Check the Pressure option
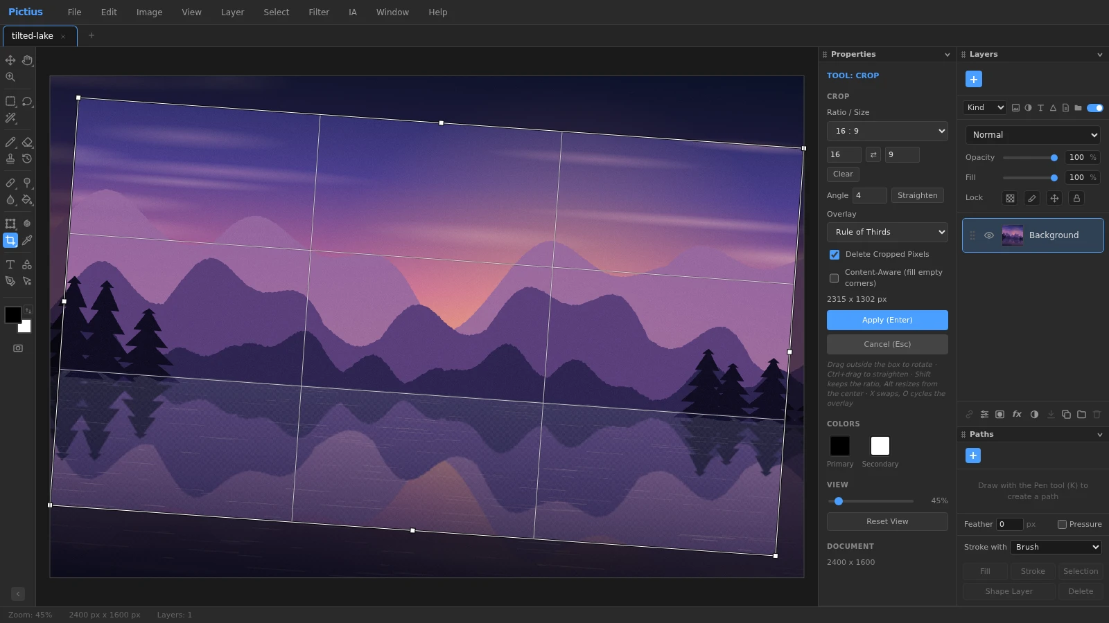This screenshot has width=1109, height=623. click(x=1062, y=524)
